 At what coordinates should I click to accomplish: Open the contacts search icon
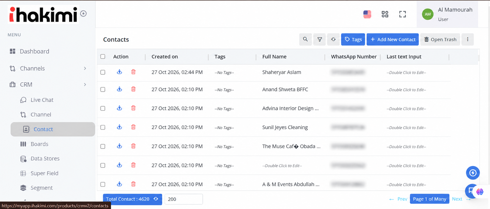[x=305, y=39]
